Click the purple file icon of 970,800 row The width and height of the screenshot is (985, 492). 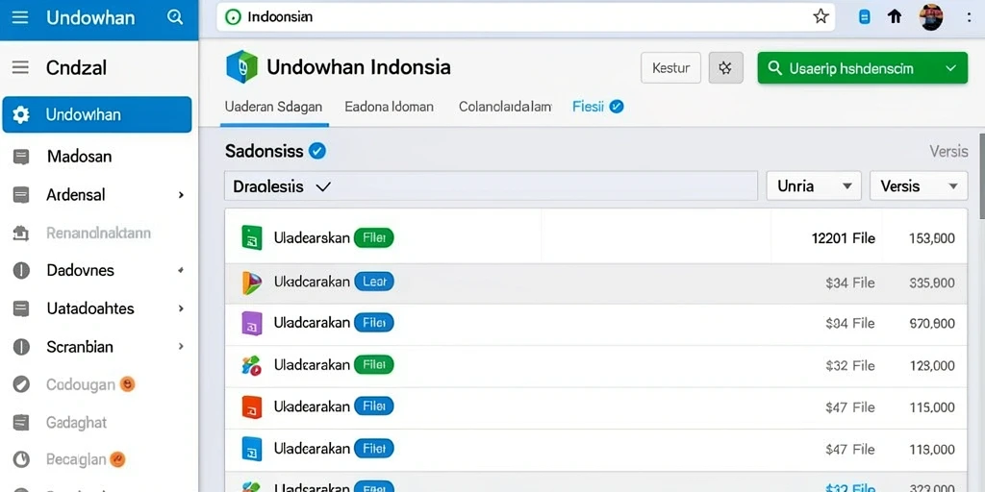pos(251,323)
